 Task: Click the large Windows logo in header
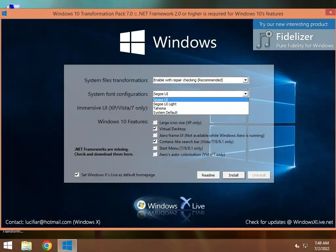click(x=132, y=42)
